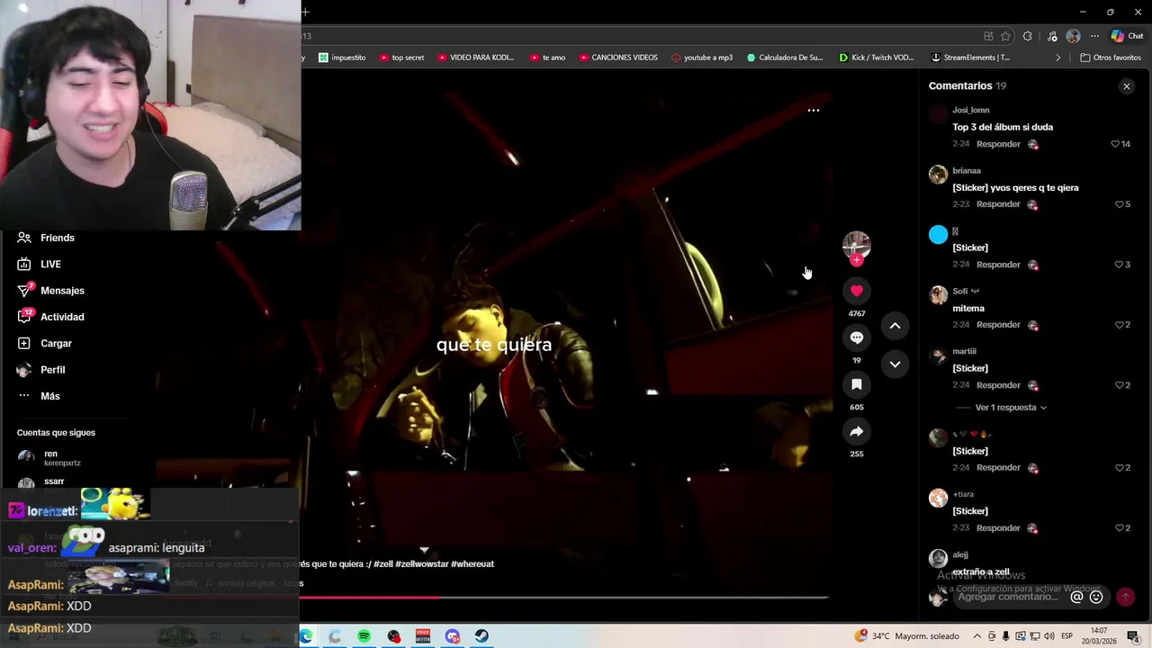Image resolution: width=1152 pixels, height=648 pixels.
Task: Open the 'CANCIONES VIDEOS' bookmark
Action: pos(618,58)
